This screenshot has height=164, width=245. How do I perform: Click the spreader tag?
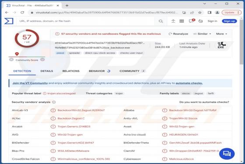coord(74,53)
